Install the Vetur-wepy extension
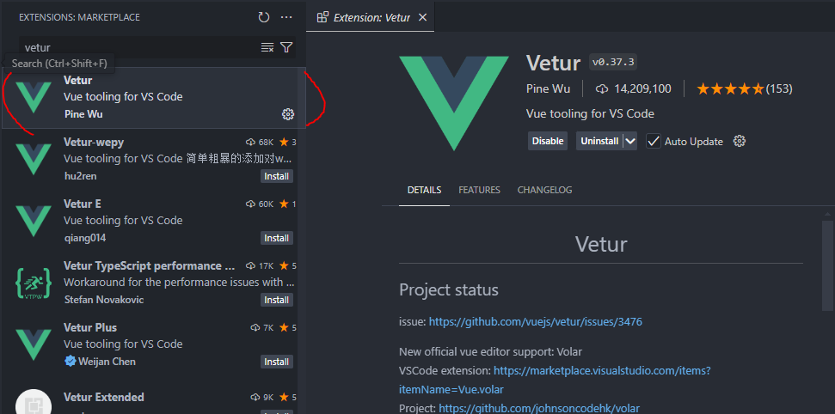 click(x=277, y=176)
